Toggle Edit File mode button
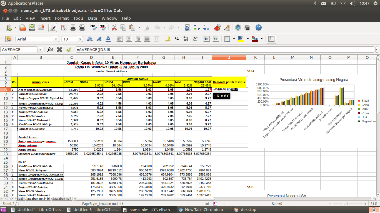Viewport: 380px width, 213px height. (x=52, y=27)
